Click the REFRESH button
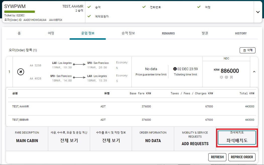The width and height of the screenshot is (264, 165). pyautogui.click(x=217, y=157)
